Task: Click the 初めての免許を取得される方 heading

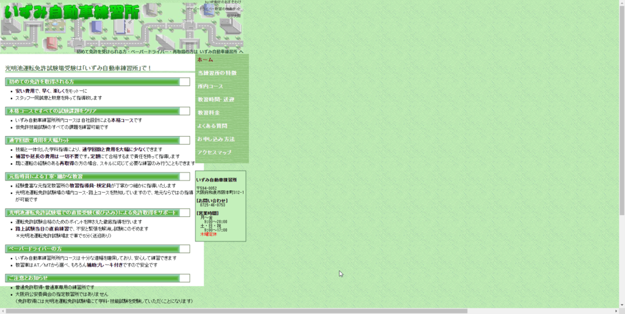Action: point(41,82)
